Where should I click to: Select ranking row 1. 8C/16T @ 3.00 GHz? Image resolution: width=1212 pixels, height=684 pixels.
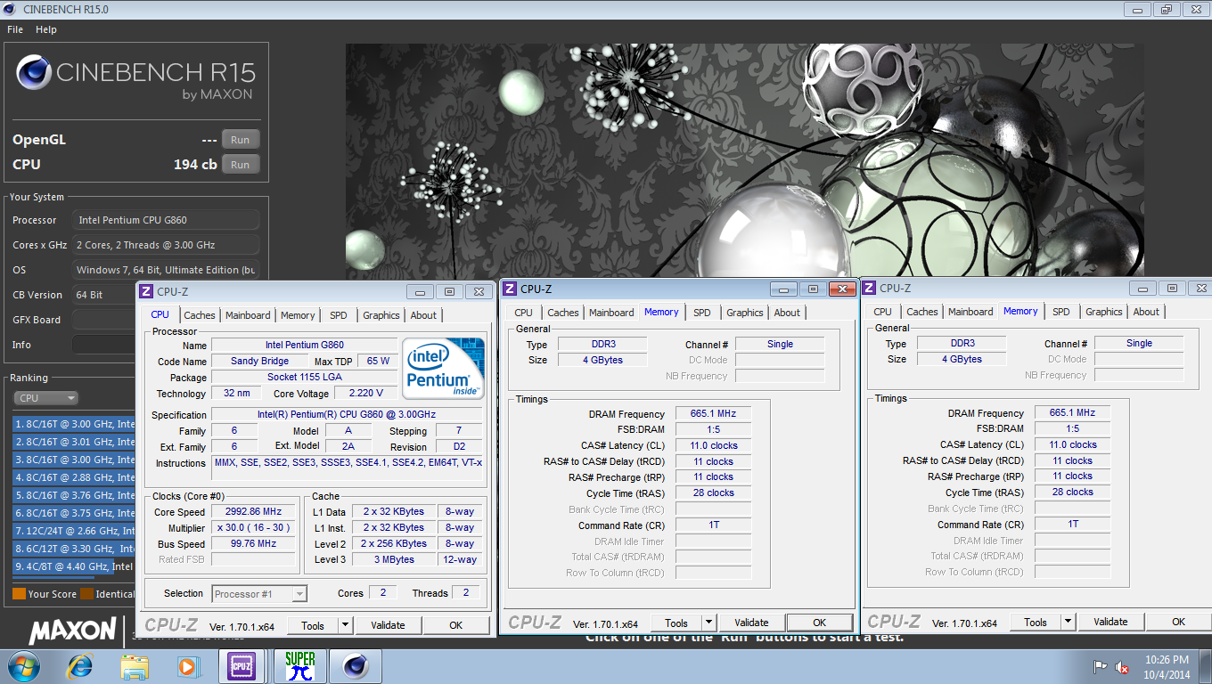[75, 424]
